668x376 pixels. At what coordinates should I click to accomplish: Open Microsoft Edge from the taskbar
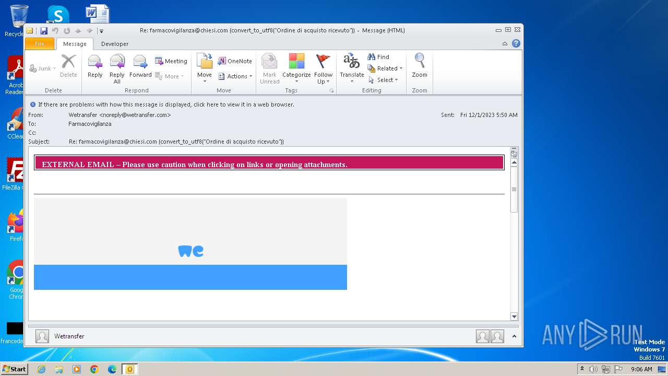pyautogui.click(x=112, y=369)
